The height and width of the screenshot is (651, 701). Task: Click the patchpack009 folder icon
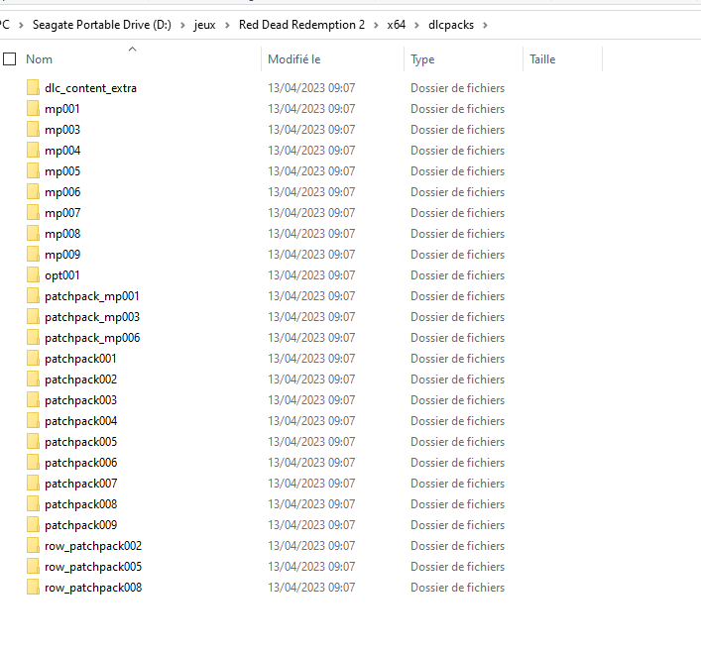(x=33, y=525)
